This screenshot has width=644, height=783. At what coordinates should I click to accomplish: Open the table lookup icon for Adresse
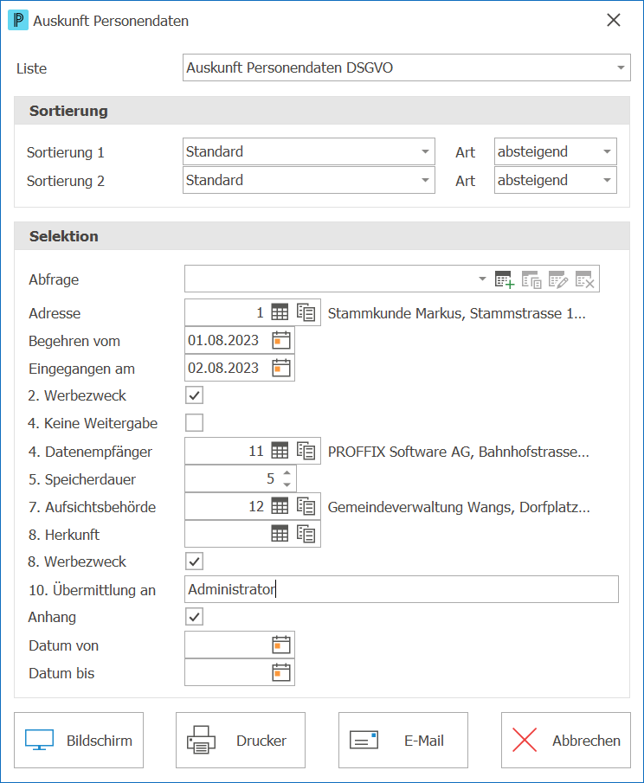tap(280, 312)
